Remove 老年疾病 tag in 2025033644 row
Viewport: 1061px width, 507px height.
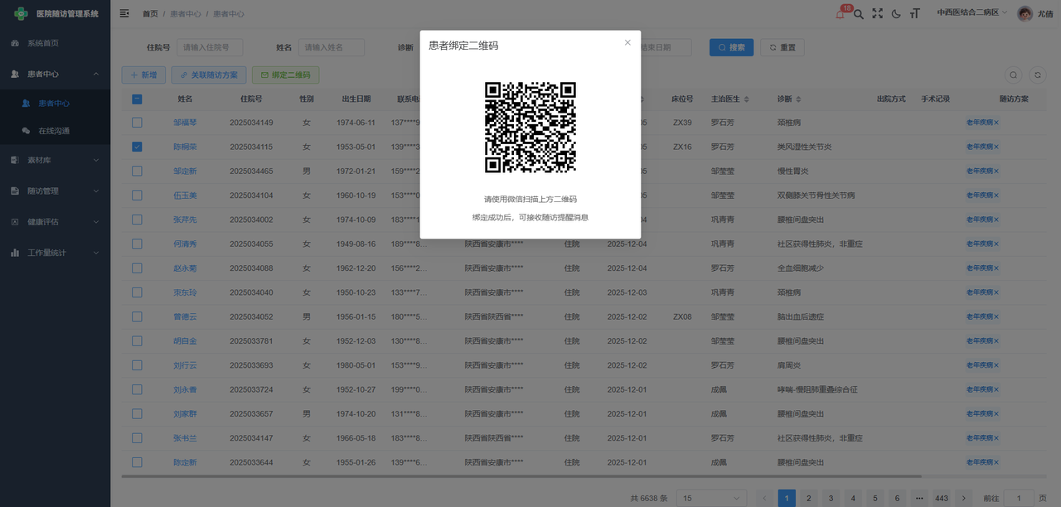pyautogui.click(x=996, y=462)
